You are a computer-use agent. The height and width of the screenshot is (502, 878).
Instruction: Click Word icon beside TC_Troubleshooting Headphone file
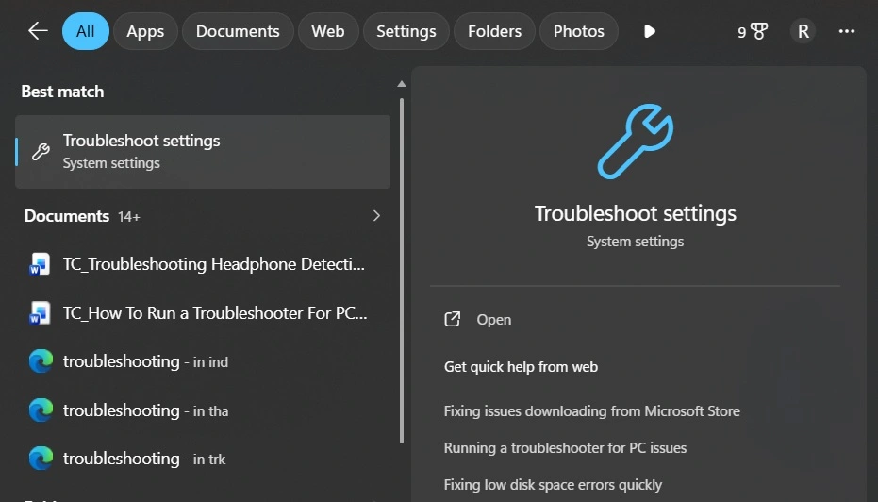point(41,264)
